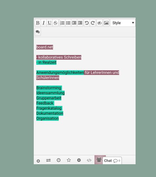Clear authorship colors with eye icon
156x177 pixels.
(x=99, y=23)
